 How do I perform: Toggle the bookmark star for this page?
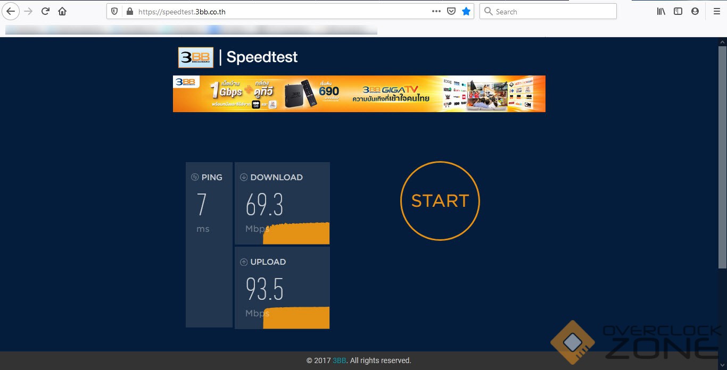pyautogui.click(x=466, y=11)
